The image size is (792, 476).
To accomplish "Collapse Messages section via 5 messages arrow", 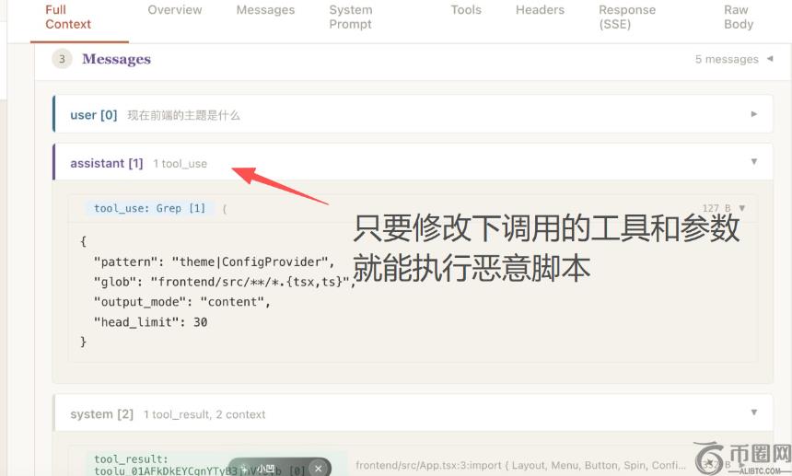I will (x=770, y=59).
